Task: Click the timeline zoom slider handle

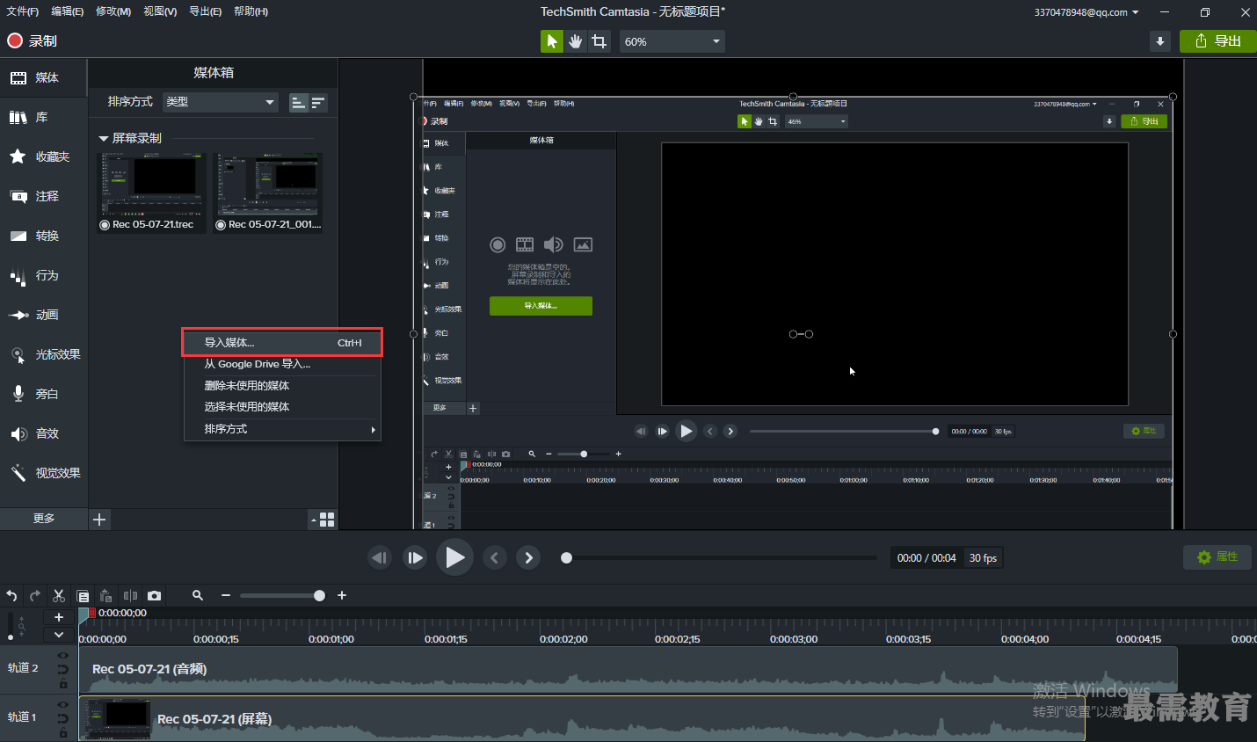Action: [319, 596]
